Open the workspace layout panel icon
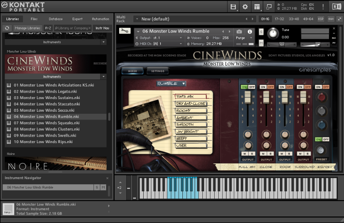344x223 pixels. pyautogui.click(x=257, y=7)
